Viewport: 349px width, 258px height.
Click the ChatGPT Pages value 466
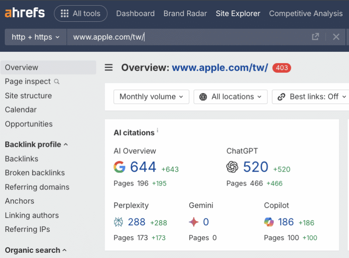(257, 183)
